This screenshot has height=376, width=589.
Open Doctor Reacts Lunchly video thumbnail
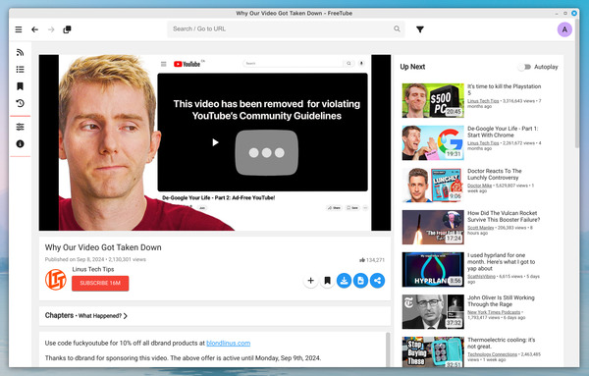pos(433,186)
